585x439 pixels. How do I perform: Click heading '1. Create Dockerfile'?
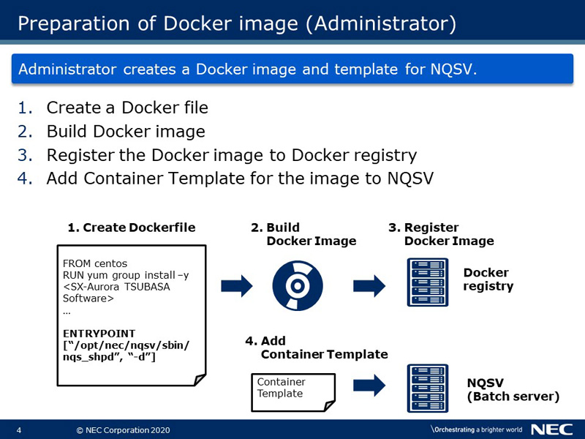pyautogui.click(x=132, y=228)
